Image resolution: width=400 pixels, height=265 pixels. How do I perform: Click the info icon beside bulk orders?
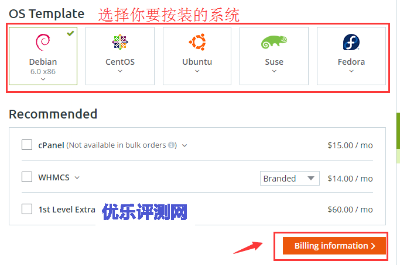171,145
